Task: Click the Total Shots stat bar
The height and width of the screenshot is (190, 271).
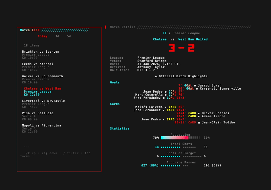Action: click(x=178, y=147)
